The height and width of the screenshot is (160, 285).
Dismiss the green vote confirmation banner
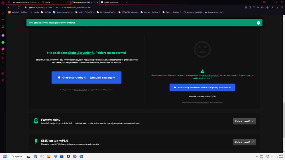tap(258, 23)
